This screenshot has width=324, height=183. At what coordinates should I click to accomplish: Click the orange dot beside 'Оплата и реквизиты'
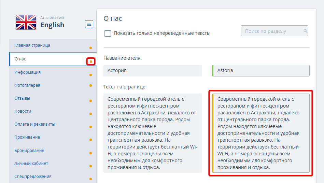(x=90, y=127)
